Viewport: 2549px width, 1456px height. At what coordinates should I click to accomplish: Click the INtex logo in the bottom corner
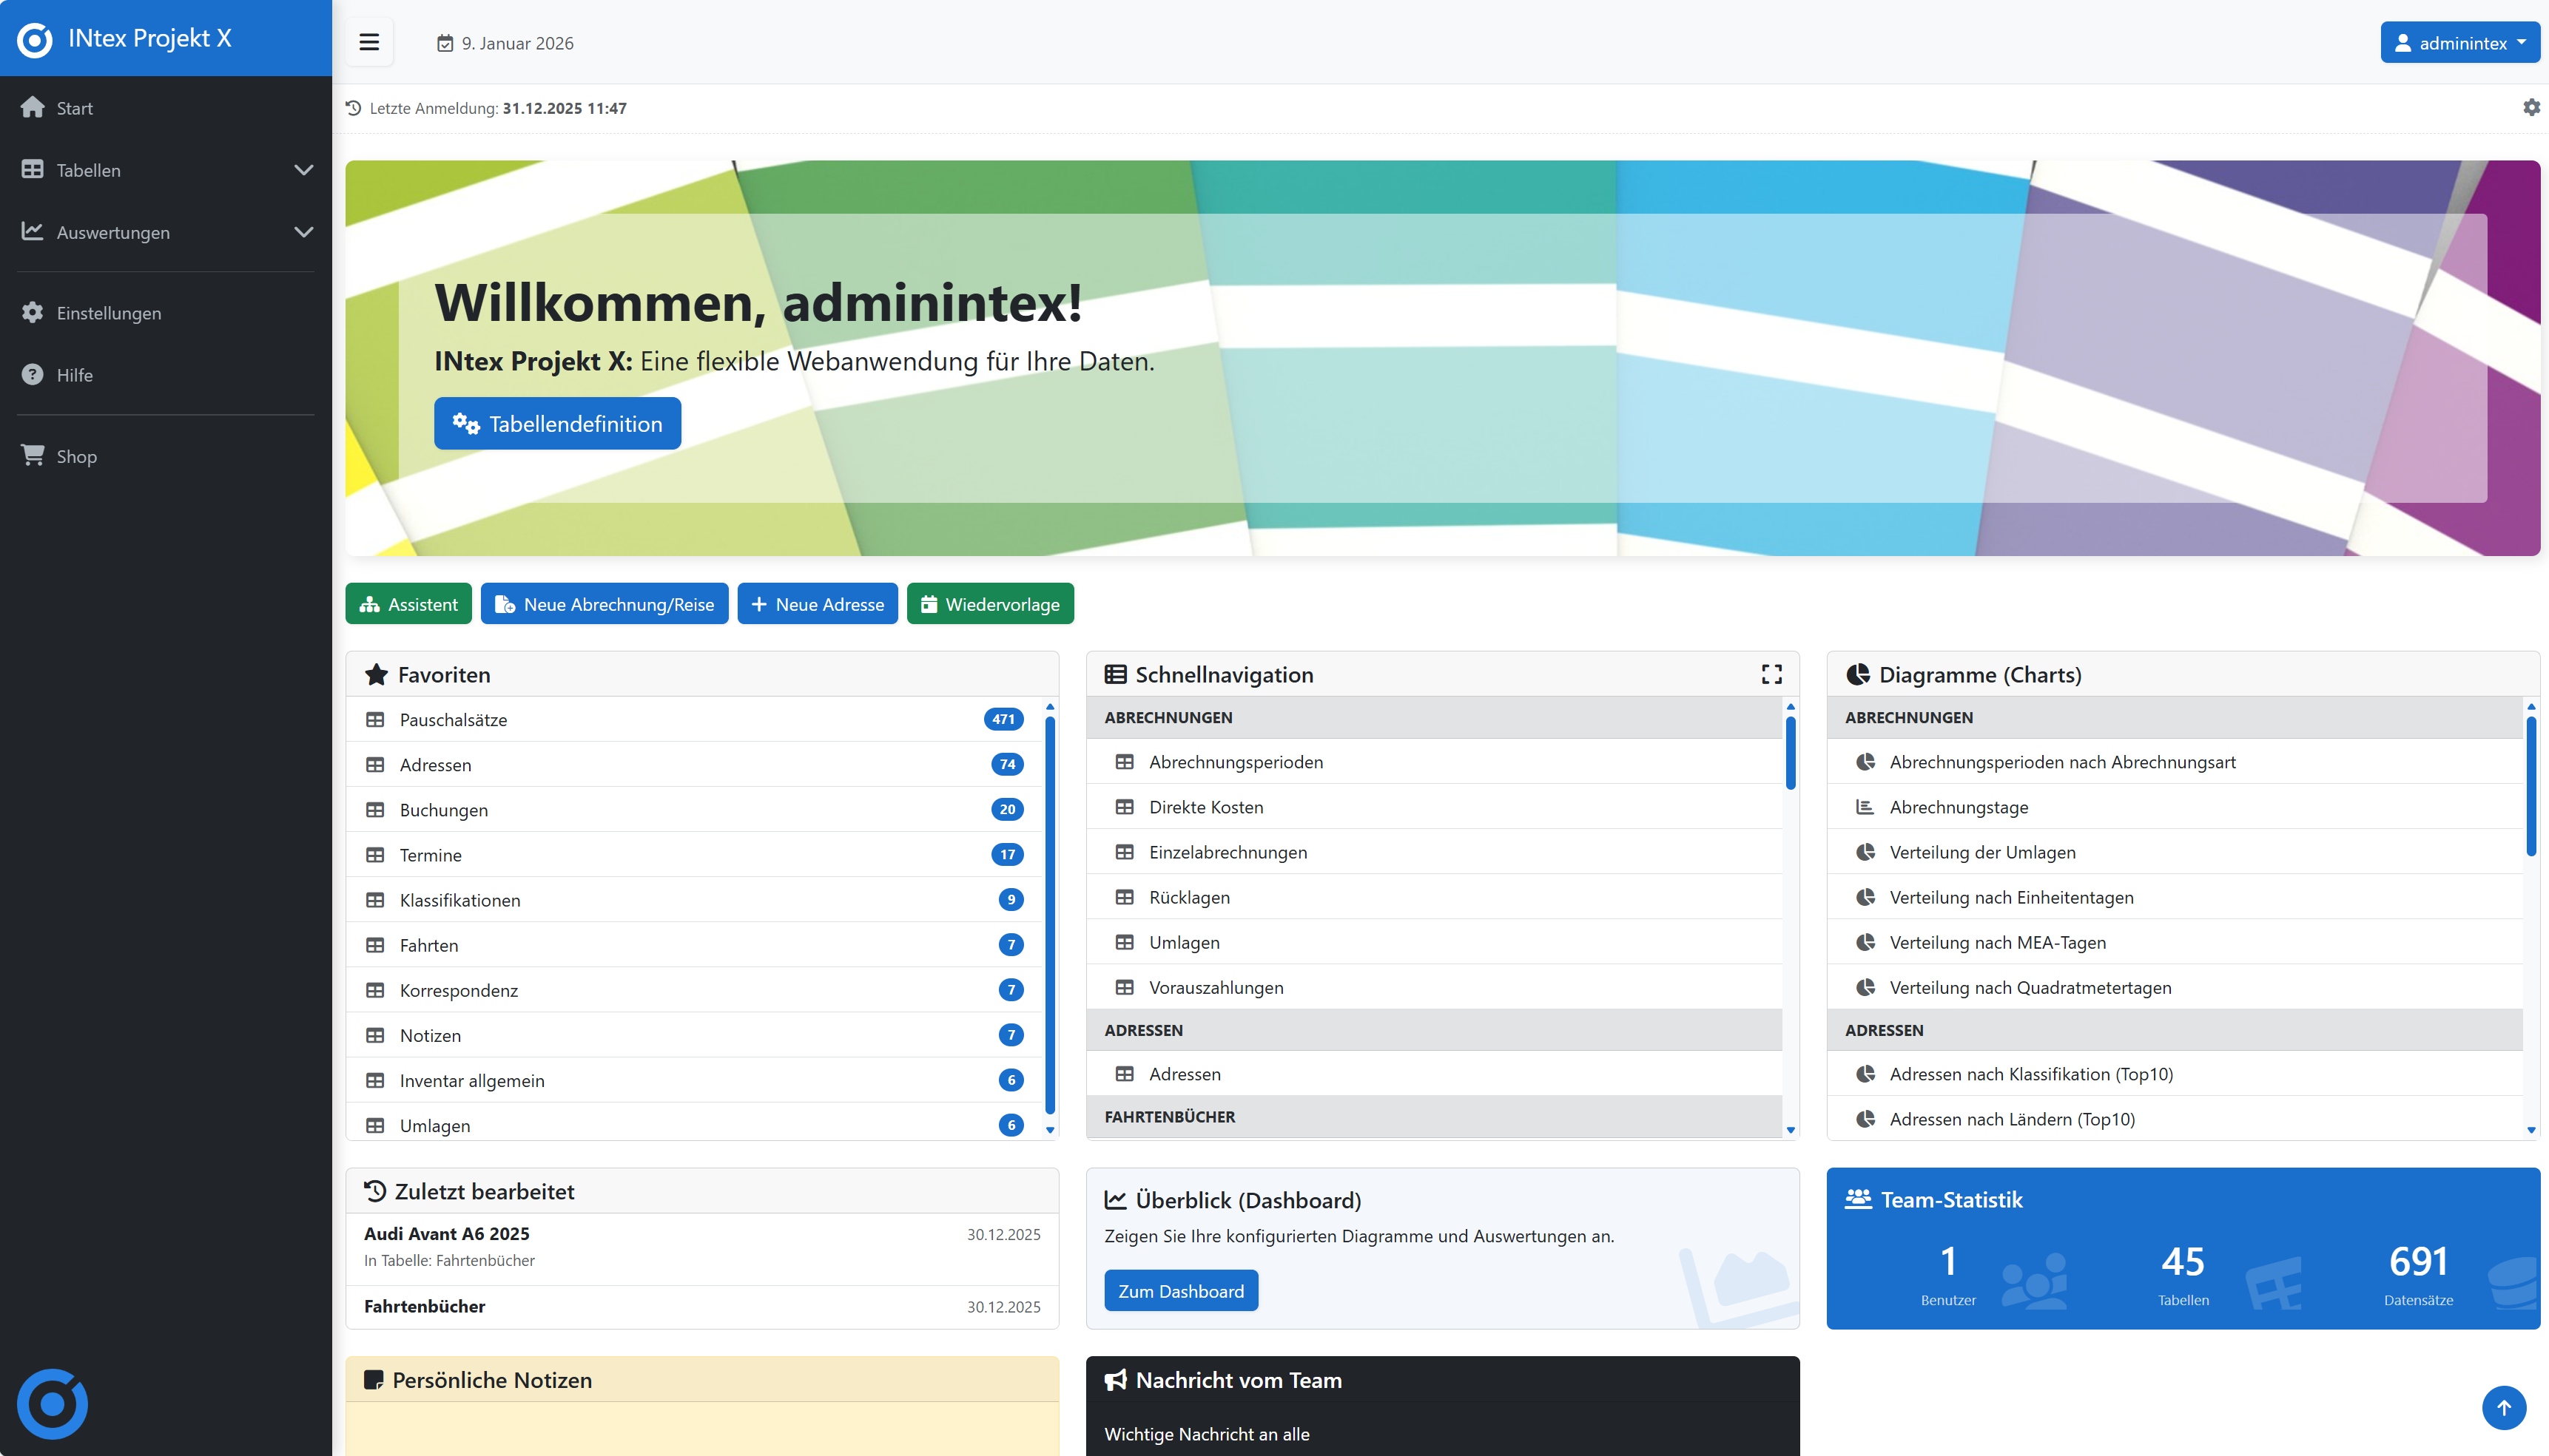click(x=52, y=1403)
